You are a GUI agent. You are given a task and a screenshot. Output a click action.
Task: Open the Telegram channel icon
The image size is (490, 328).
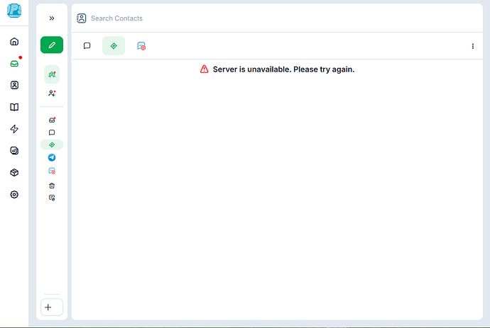point(52,157)
